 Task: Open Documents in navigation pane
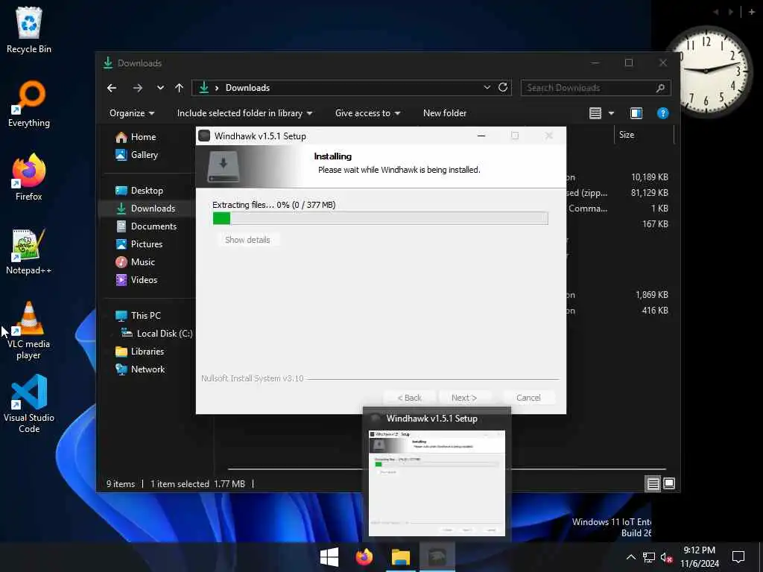point(146,226)
